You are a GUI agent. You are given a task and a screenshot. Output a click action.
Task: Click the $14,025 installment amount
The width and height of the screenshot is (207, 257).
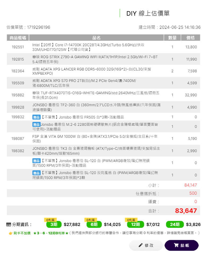coord(113,225)
